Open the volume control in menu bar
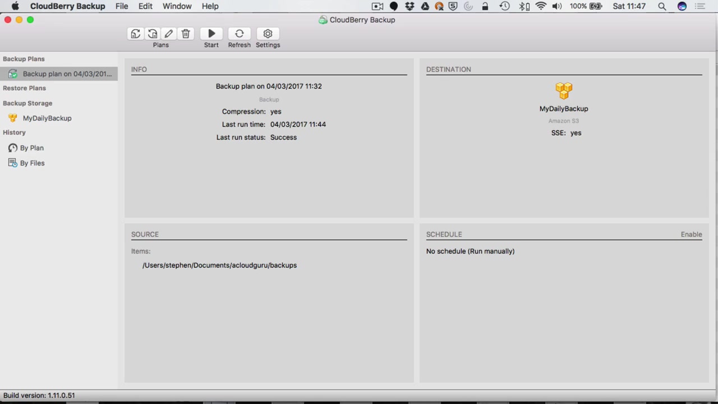 [x=557, y=6]
